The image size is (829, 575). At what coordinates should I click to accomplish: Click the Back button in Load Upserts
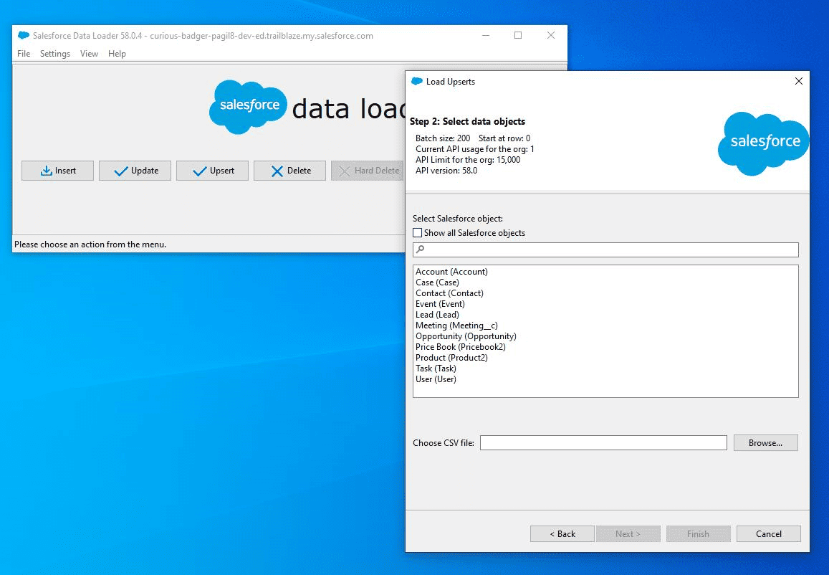(562, 533)
